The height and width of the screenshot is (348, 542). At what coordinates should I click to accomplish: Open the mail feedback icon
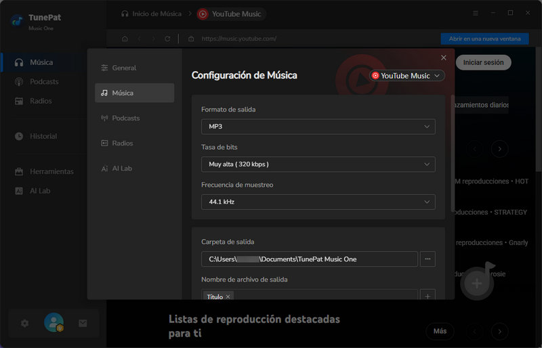point(83,324)
